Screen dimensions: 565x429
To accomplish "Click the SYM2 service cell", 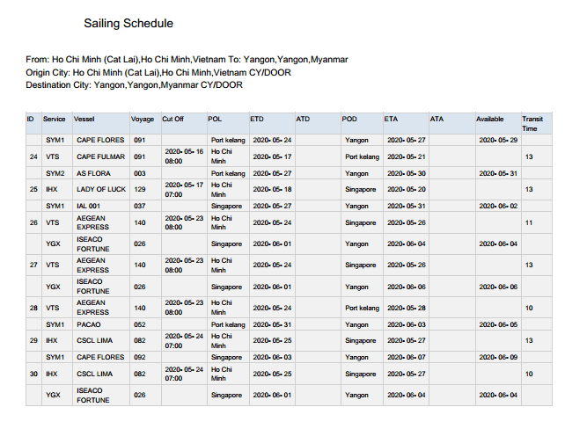I will pos(55,173).
